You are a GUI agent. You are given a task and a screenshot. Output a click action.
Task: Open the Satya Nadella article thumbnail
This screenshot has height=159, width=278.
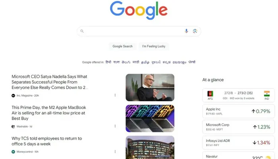click(150, 87)
